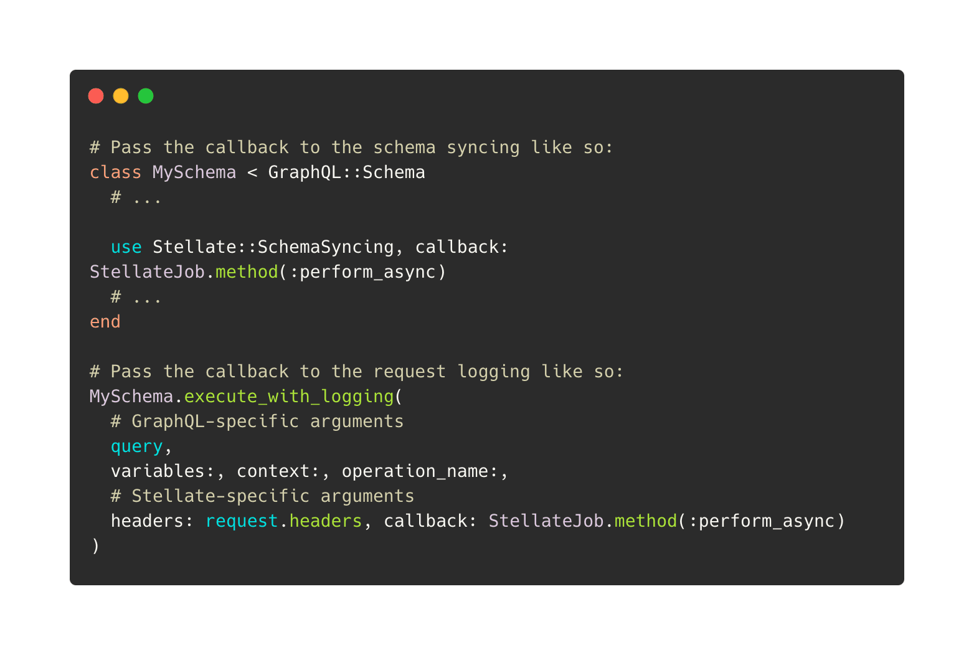Click the GraphQL::Schema superclass name

tap(346, 172)
